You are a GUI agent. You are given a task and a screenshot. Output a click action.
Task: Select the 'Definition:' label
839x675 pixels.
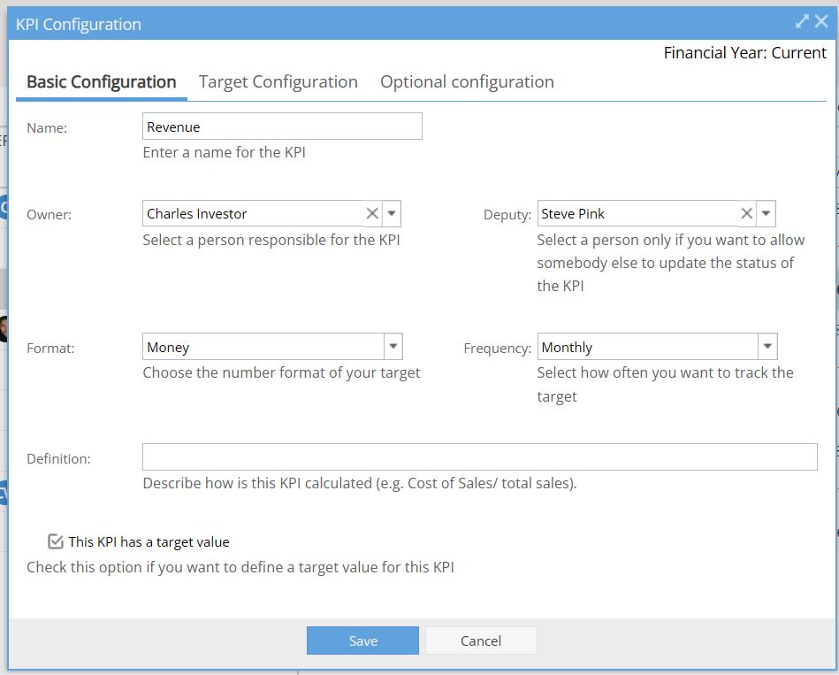59,459
